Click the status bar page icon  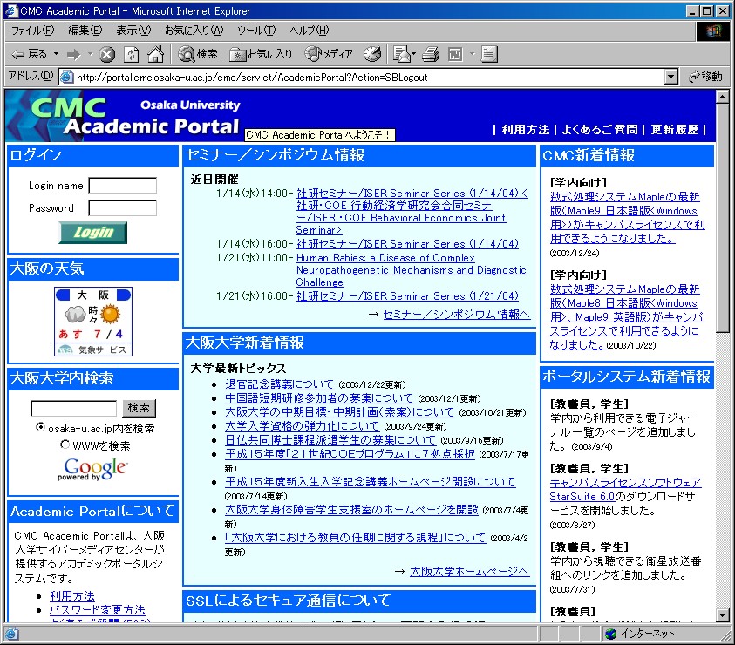[x=11, y=635]
